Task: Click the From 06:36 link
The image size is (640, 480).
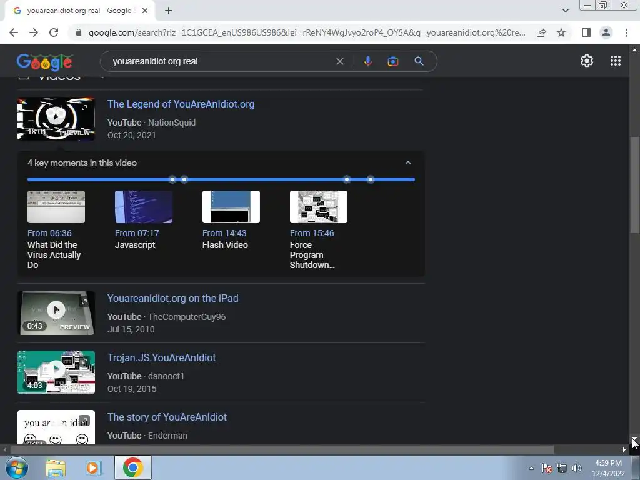Action: coord(49,233)
